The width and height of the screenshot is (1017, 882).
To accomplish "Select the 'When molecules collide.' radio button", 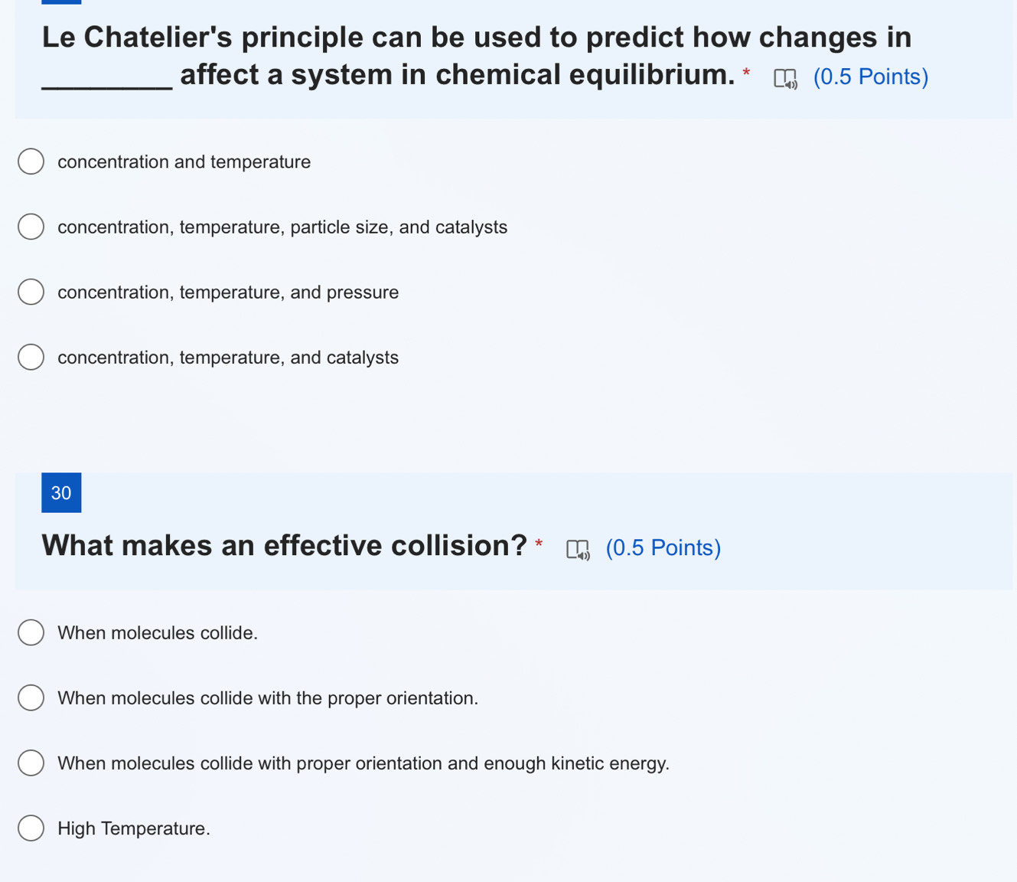I will (31, 632).
